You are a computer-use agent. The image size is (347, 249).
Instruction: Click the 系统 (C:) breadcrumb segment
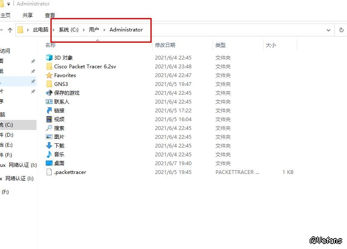click(68, 30)
